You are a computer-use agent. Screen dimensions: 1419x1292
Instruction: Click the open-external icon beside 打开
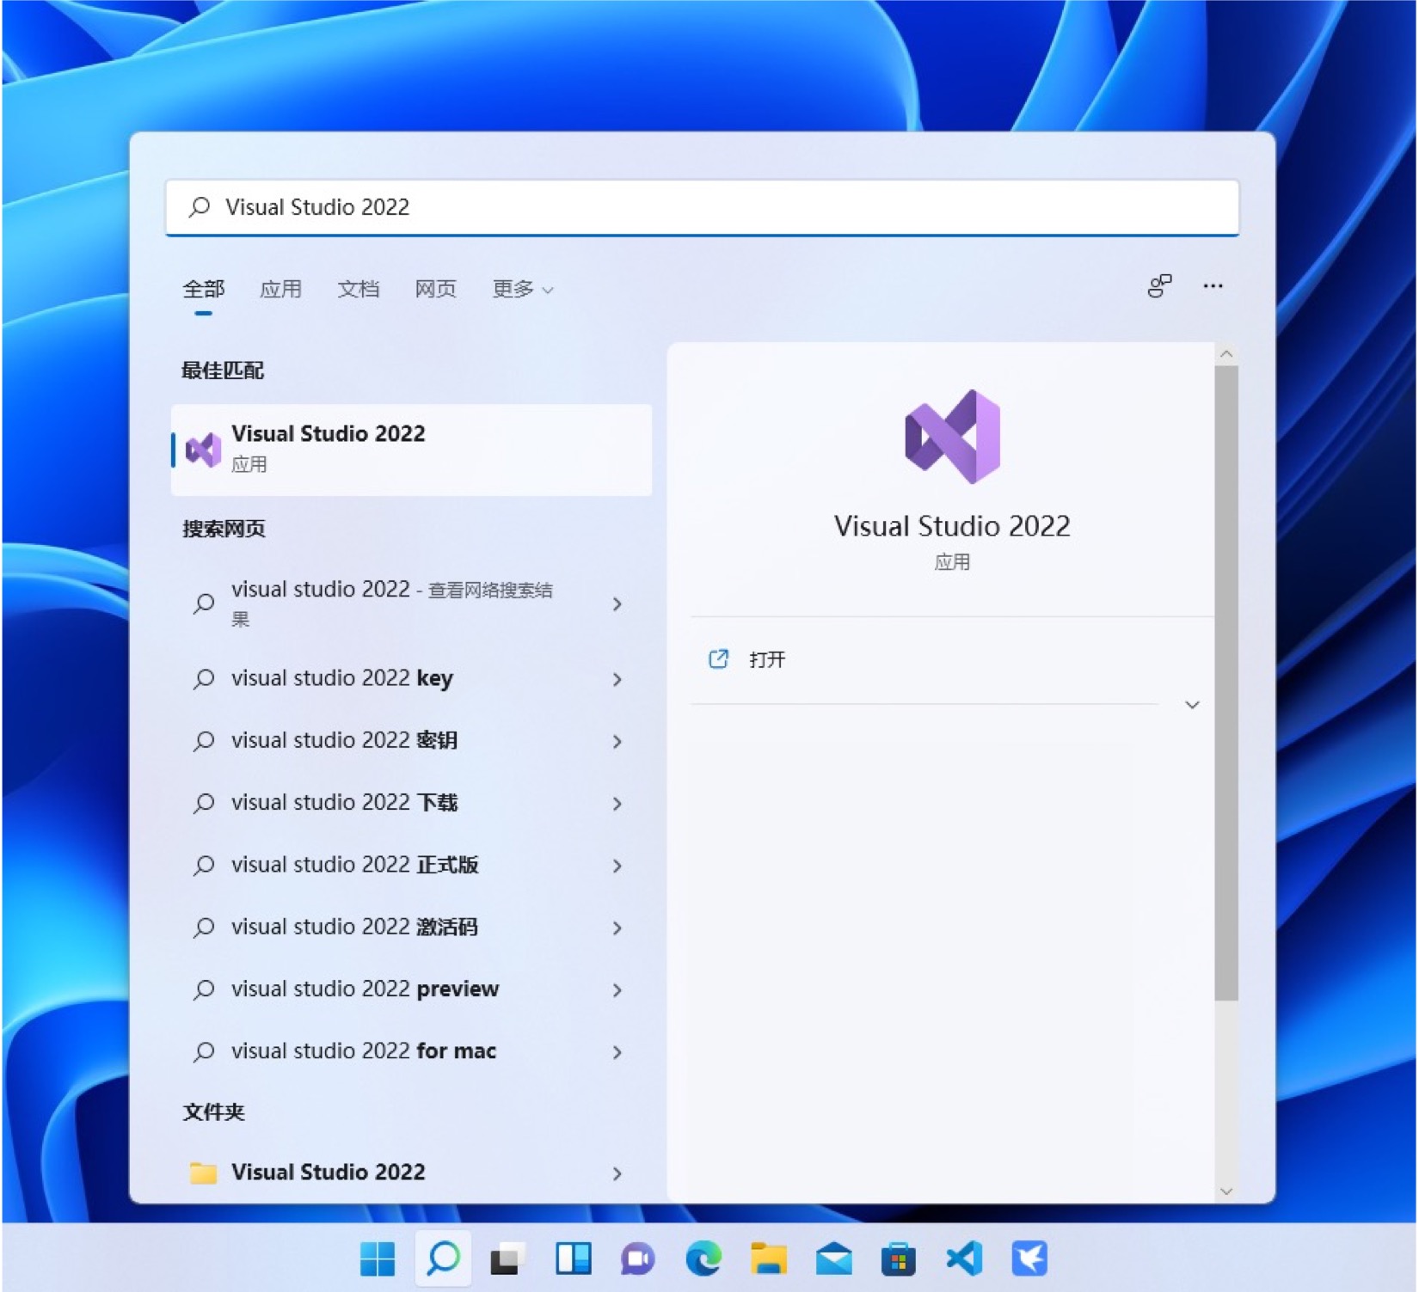click(x=718, y=659)
